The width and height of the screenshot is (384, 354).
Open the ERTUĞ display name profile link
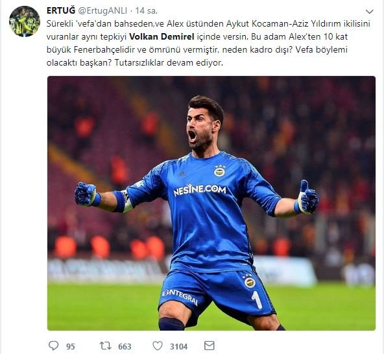tap(61, 10)
